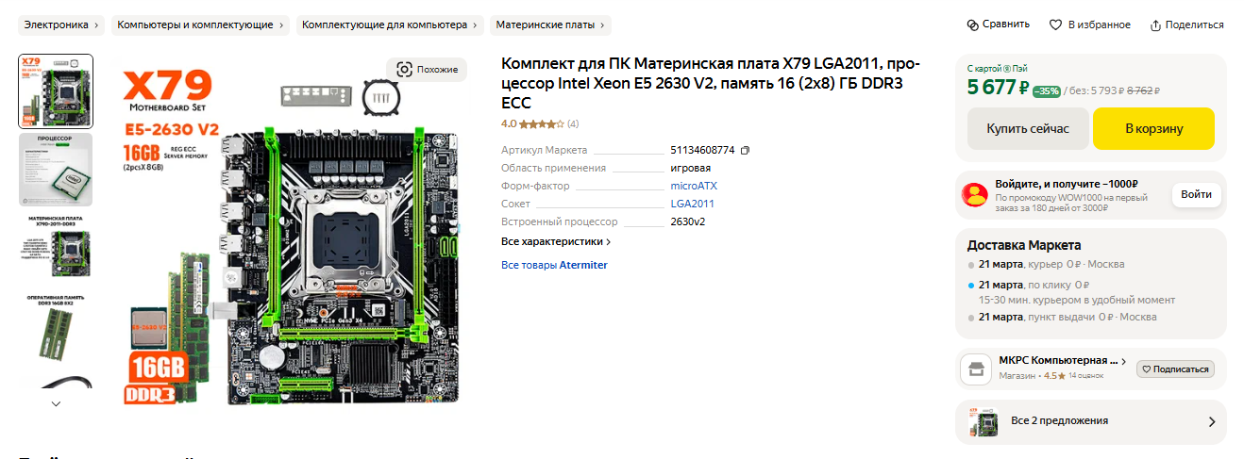Viewport: 1244px width, 459px height.
Task: Select the Процессор thumbnail image
Action: 56,170
